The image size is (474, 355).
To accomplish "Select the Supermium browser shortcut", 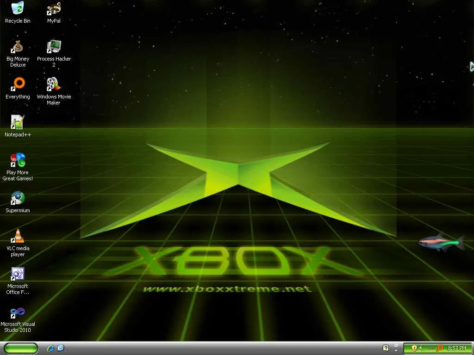I will tap(18, 202).
